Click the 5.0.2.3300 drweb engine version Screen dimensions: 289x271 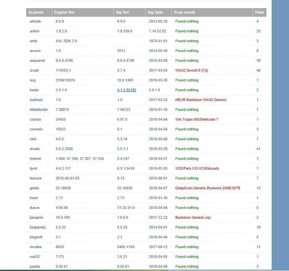(x=64, y=149)
